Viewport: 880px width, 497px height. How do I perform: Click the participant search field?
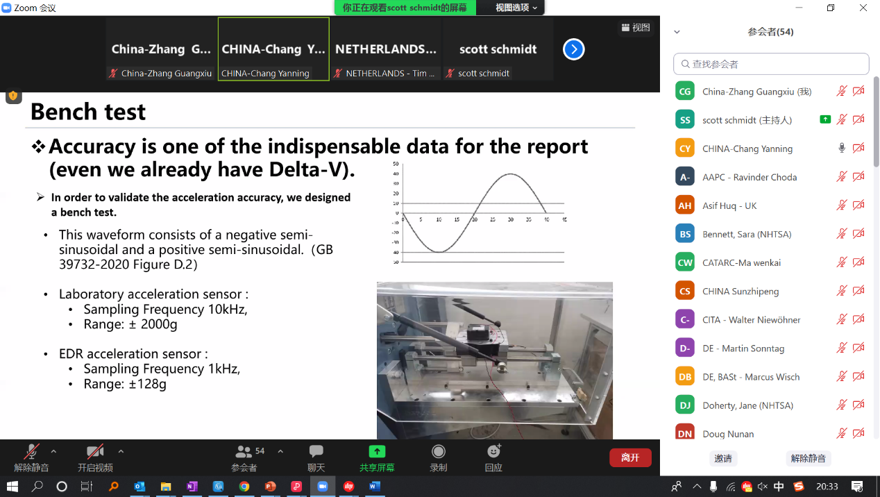pyautogui.click(x=771, y=64)
